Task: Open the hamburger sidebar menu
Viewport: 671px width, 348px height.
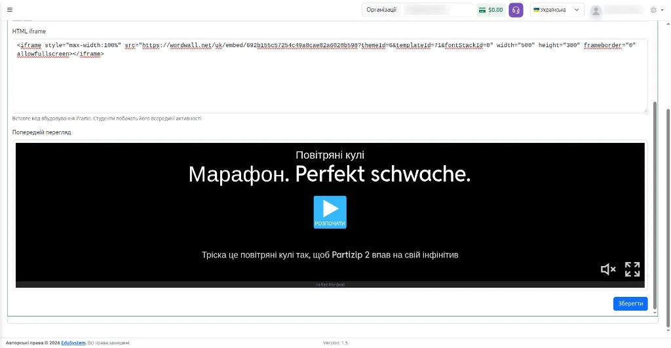Action: coord(10,10)
